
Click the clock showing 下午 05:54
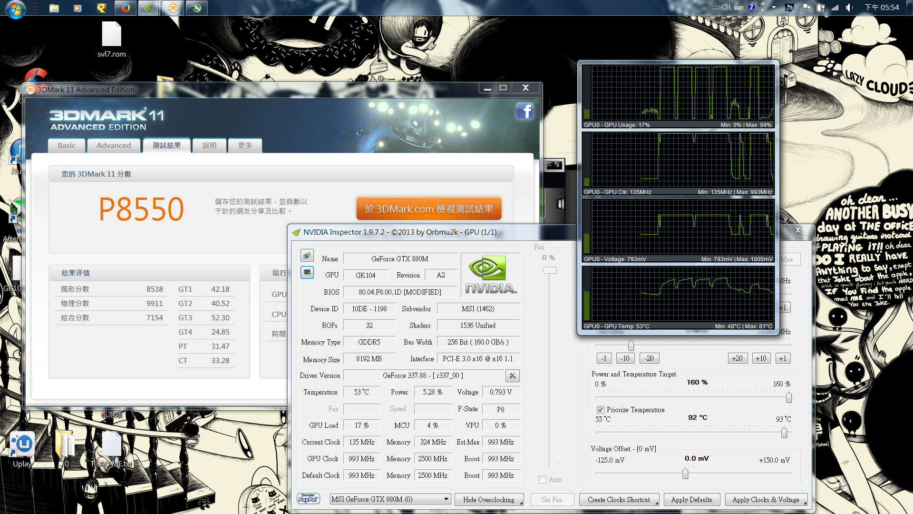(x=882, y=8)
